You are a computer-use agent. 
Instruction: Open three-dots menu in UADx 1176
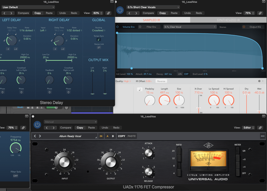(262, 136)
